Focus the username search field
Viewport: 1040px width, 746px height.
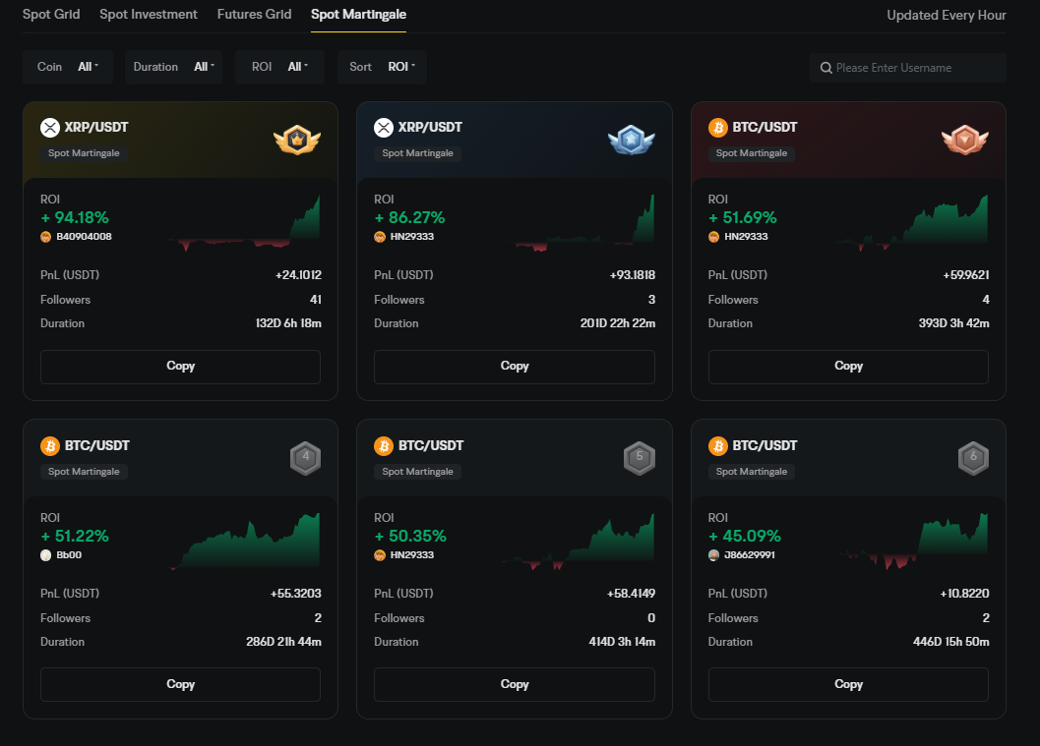click(915, 68)
